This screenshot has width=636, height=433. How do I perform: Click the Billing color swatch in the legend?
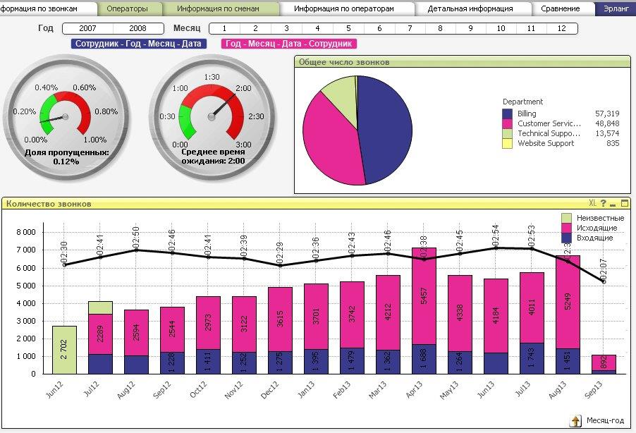508,114
